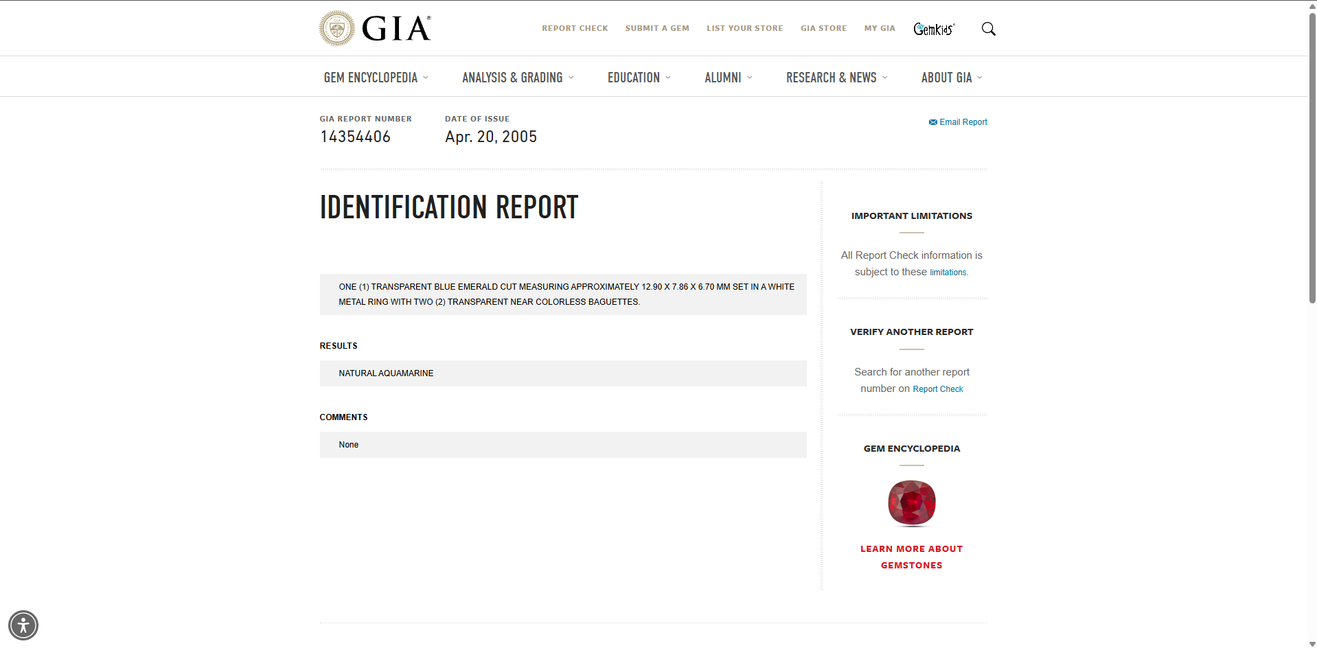Click the GIA logo seal
Screen dimensions: 1317x648
click(336, 28)
